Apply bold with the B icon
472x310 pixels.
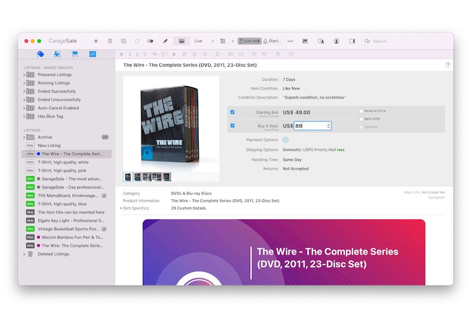coord(122,54)
